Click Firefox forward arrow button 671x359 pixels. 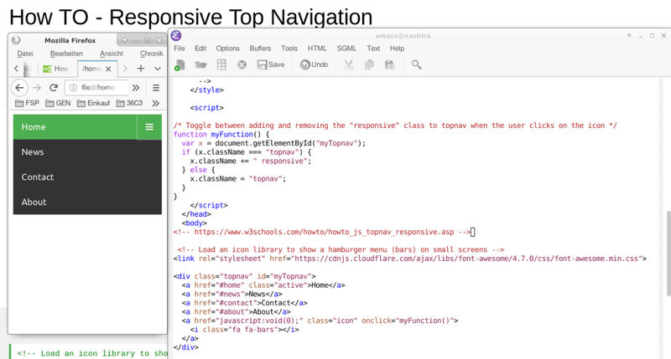(37, 88)
